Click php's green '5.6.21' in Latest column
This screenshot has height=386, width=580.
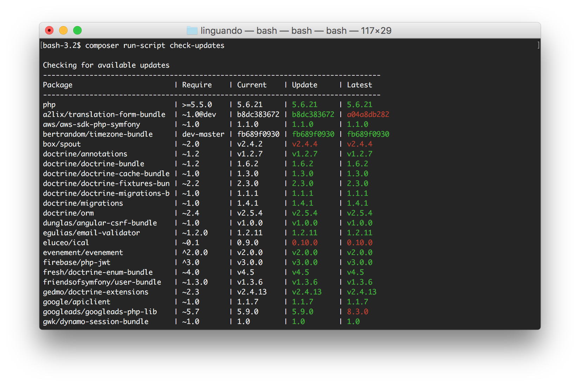click(x=360, y=105)
